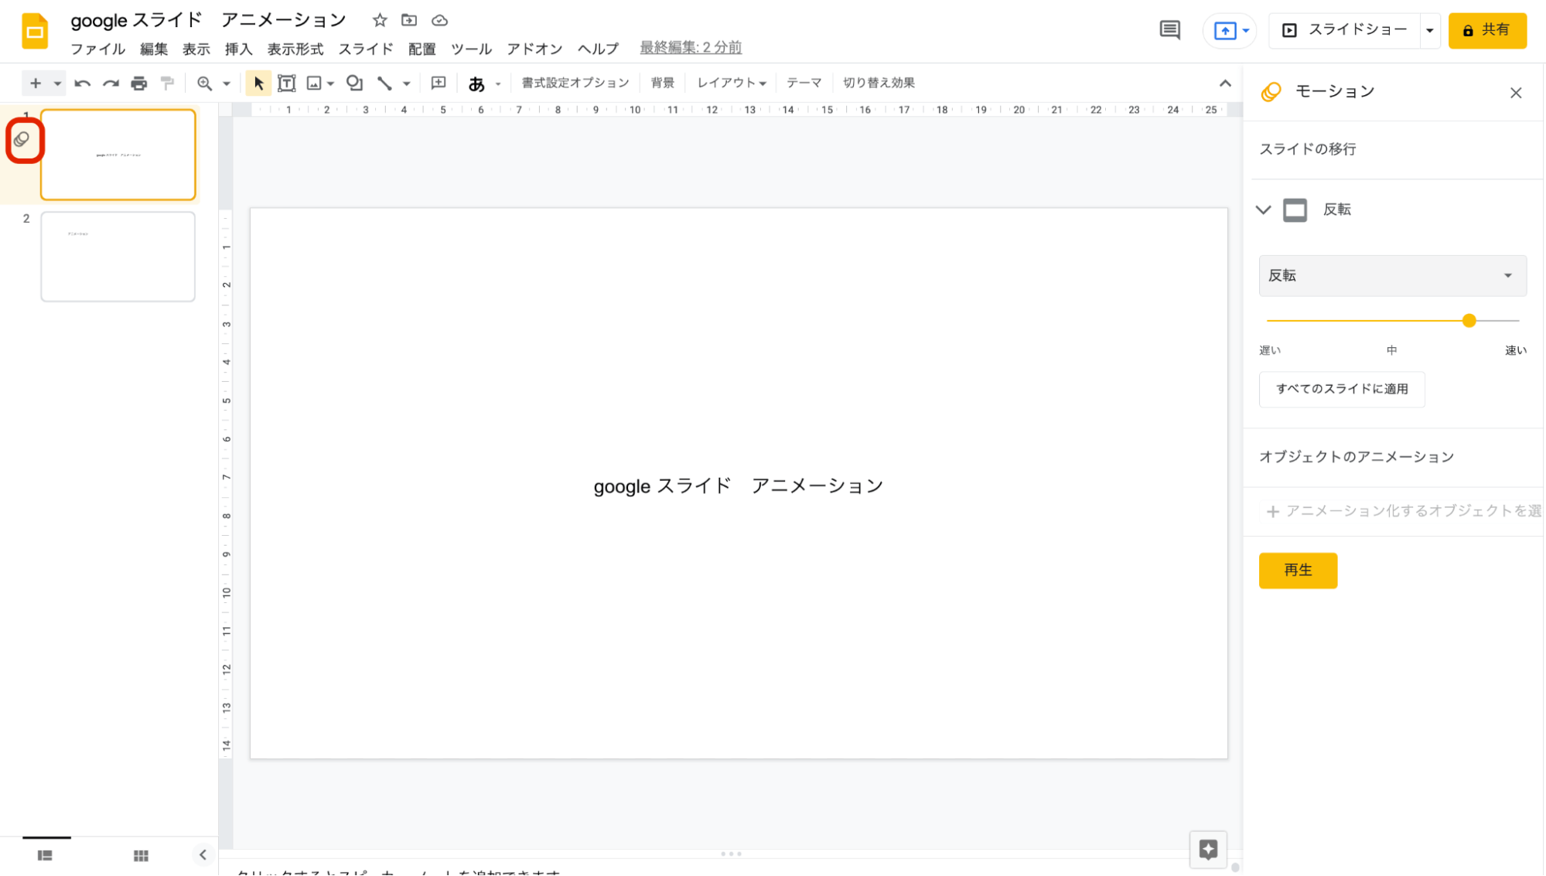1546x876 pixels.
Task: Add a comment from toolbar
Action: pos(439,83)
